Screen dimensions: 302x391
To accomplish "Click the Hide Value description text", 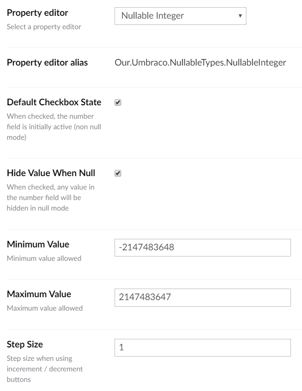I will point(51,198).
